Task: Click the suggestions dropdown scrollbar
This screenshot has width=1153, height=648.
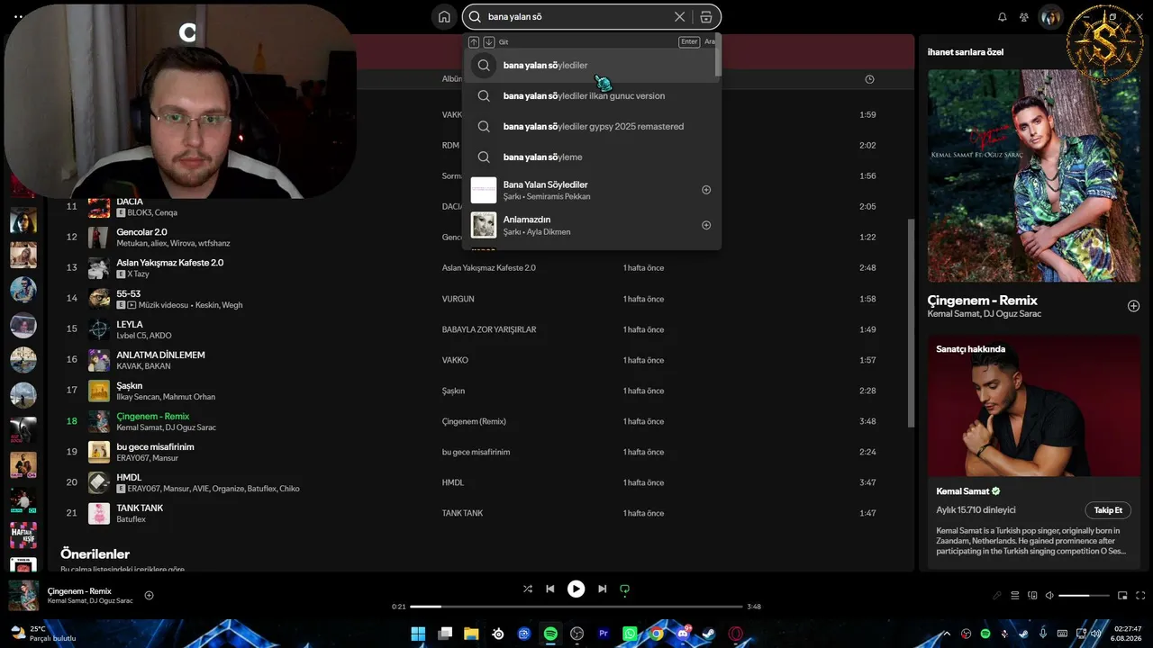Action: (718, 56)
